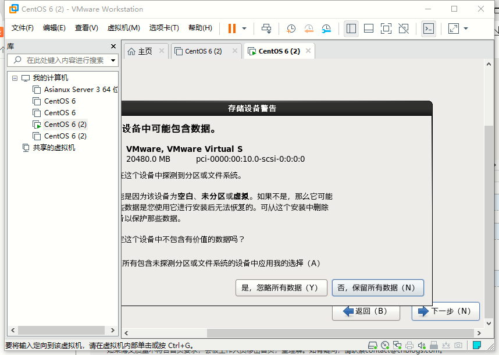
Task: Switch to Unity mode icon
Action: coord(404,29)
